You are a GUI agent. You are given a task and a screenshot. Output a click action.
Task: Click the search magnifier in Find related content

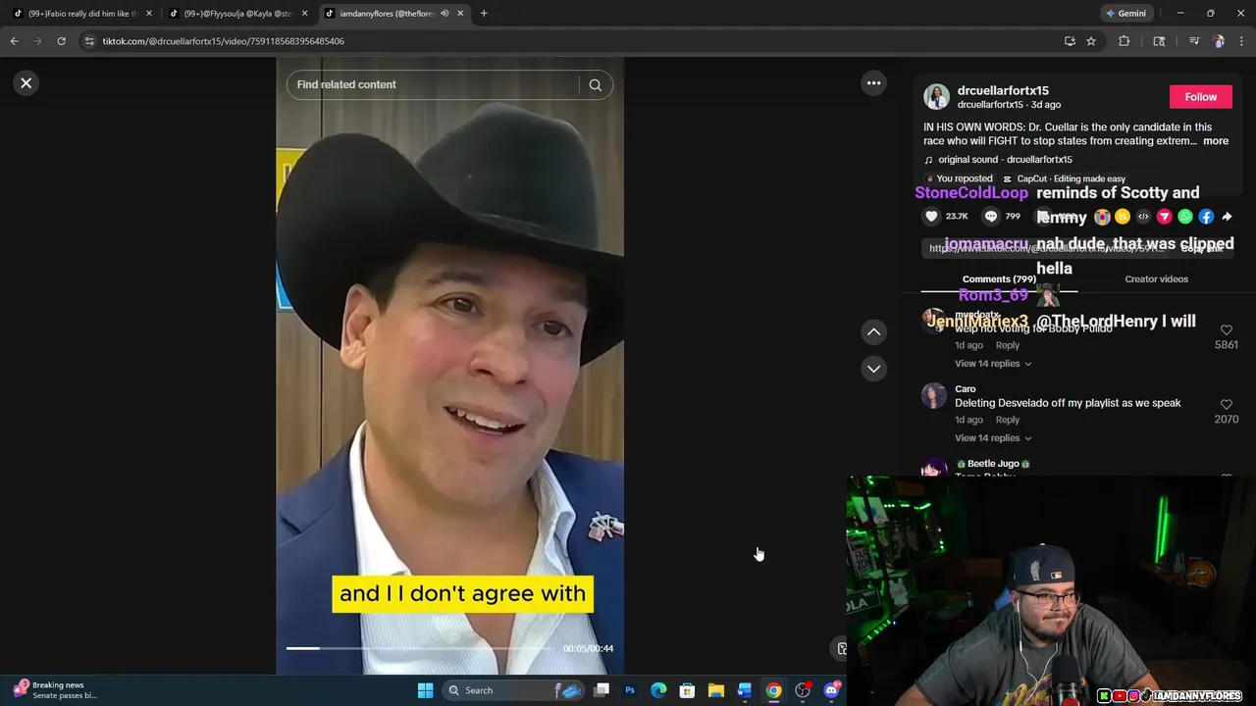[595, 84]
